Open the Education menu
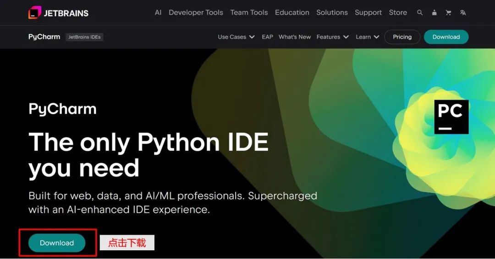This screenshot has height=259, width=495. [292, 13]
